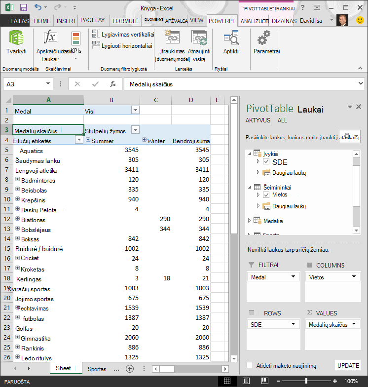Expand the Krepšinis row
Viewport: 368px width, 387px height.
click(x=18, y=199)
